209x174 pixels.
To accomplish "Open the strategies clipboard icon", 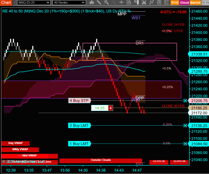I will (x=159, y=2).
